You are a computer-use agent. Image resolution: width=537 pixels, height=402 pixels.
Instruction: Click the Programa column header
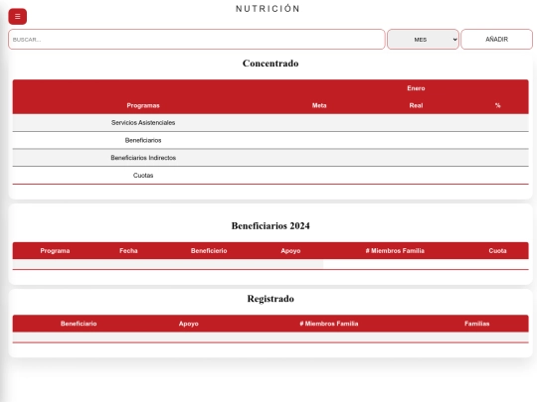[55, 250]
